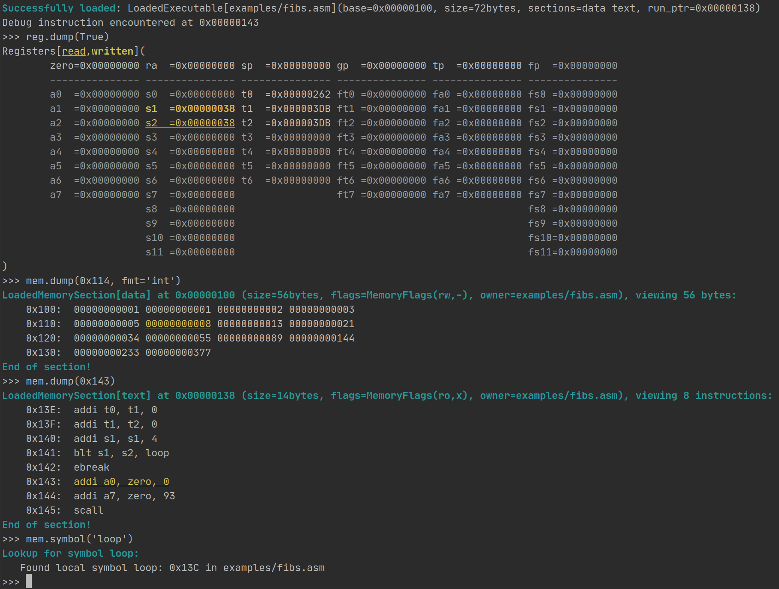
Task: Click the sp register entry
Action: 286,66
